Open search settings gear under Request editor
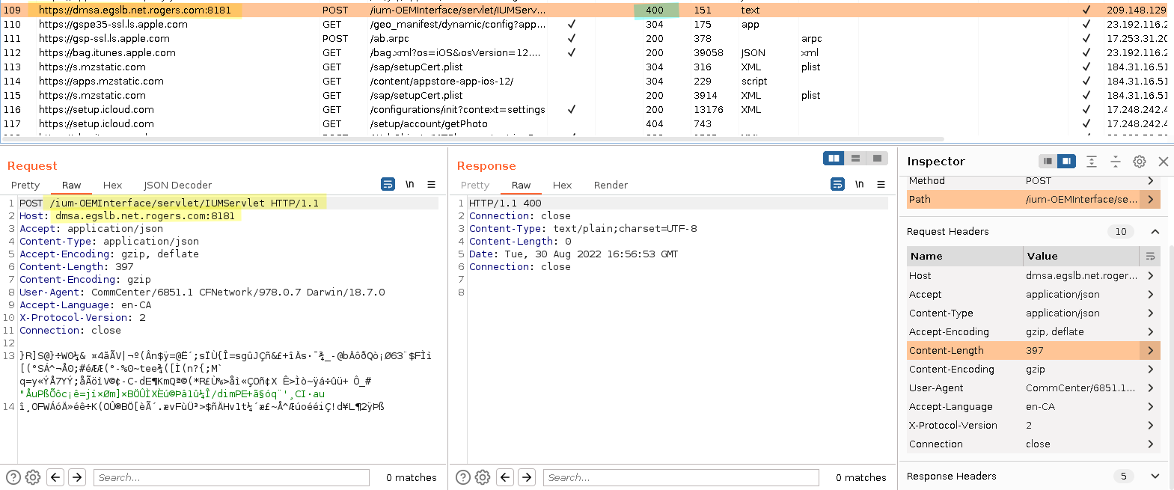Image resolution: width=1174 pixels, height=490 pixels. coord(33,477)
